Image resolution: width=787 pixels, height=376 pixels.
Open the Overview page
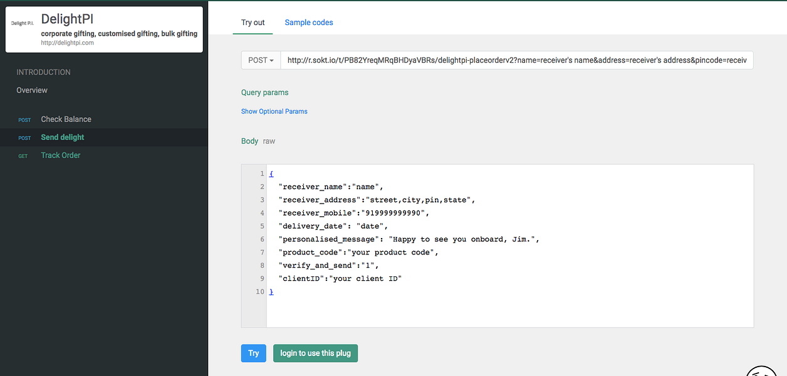pos(32,90)
